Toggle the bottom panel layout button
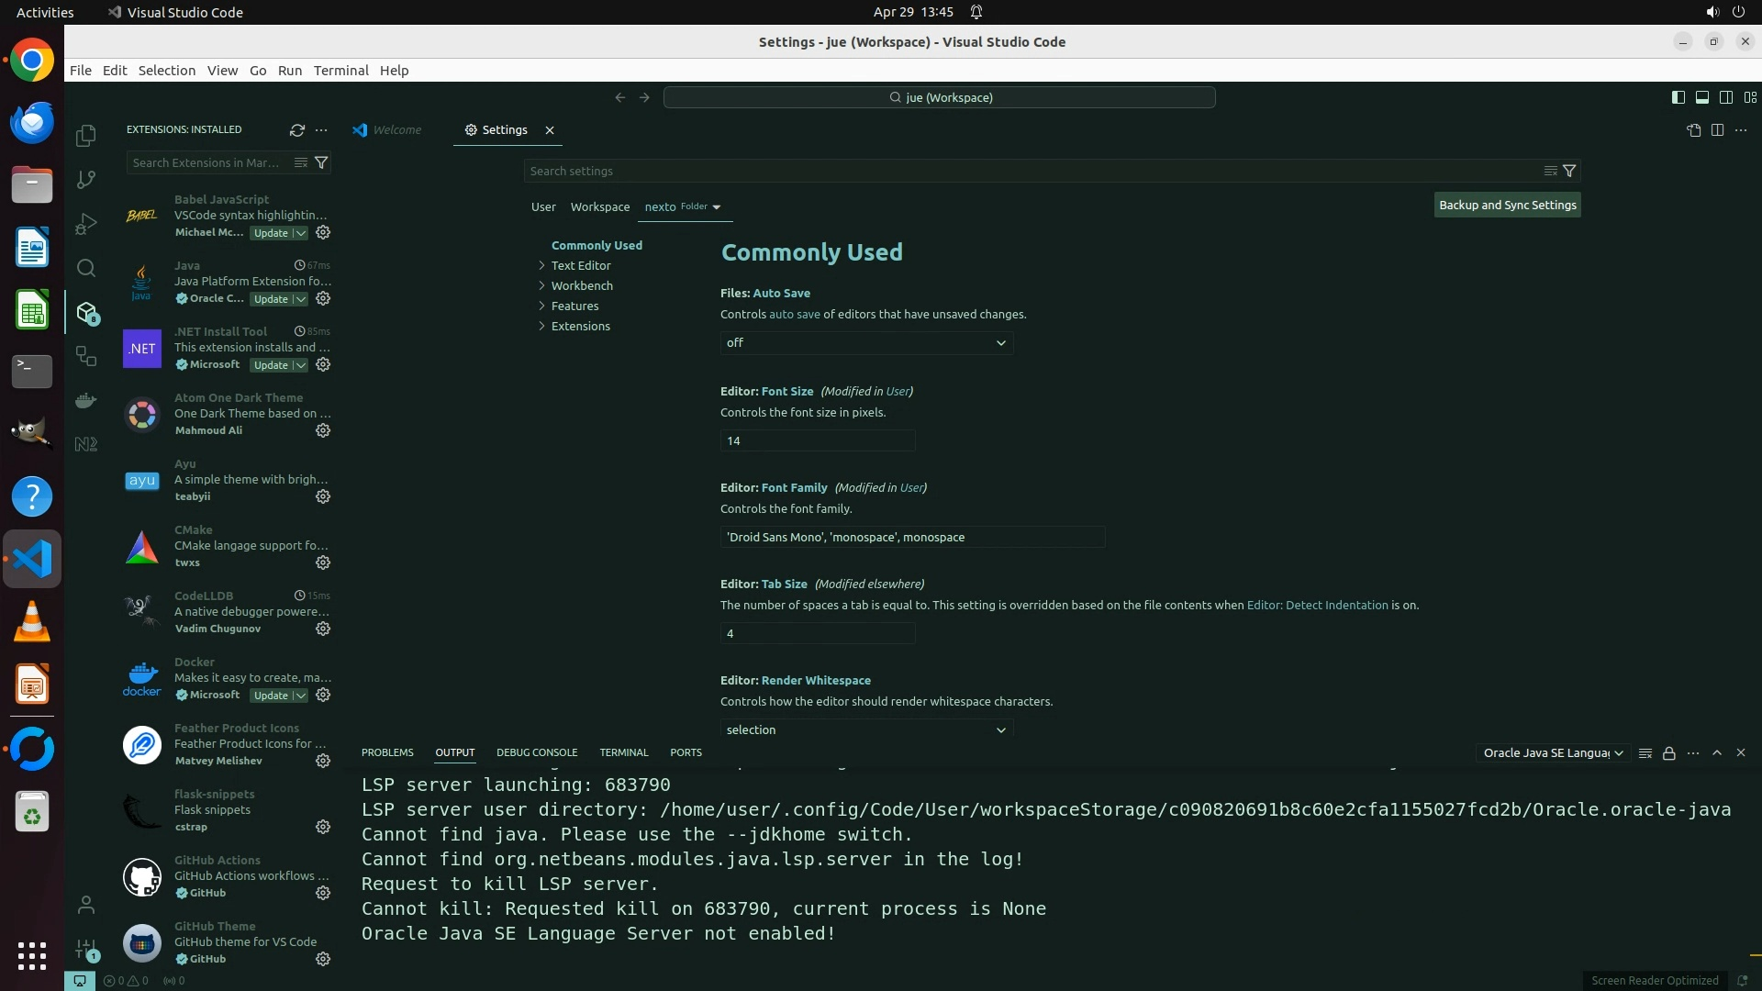 coord(1701,97)
